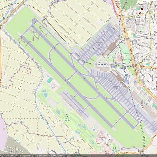The height and width of the screenshot is (157, 157).
Task: Click the route 92 road shield
Action: coord(144,86)
